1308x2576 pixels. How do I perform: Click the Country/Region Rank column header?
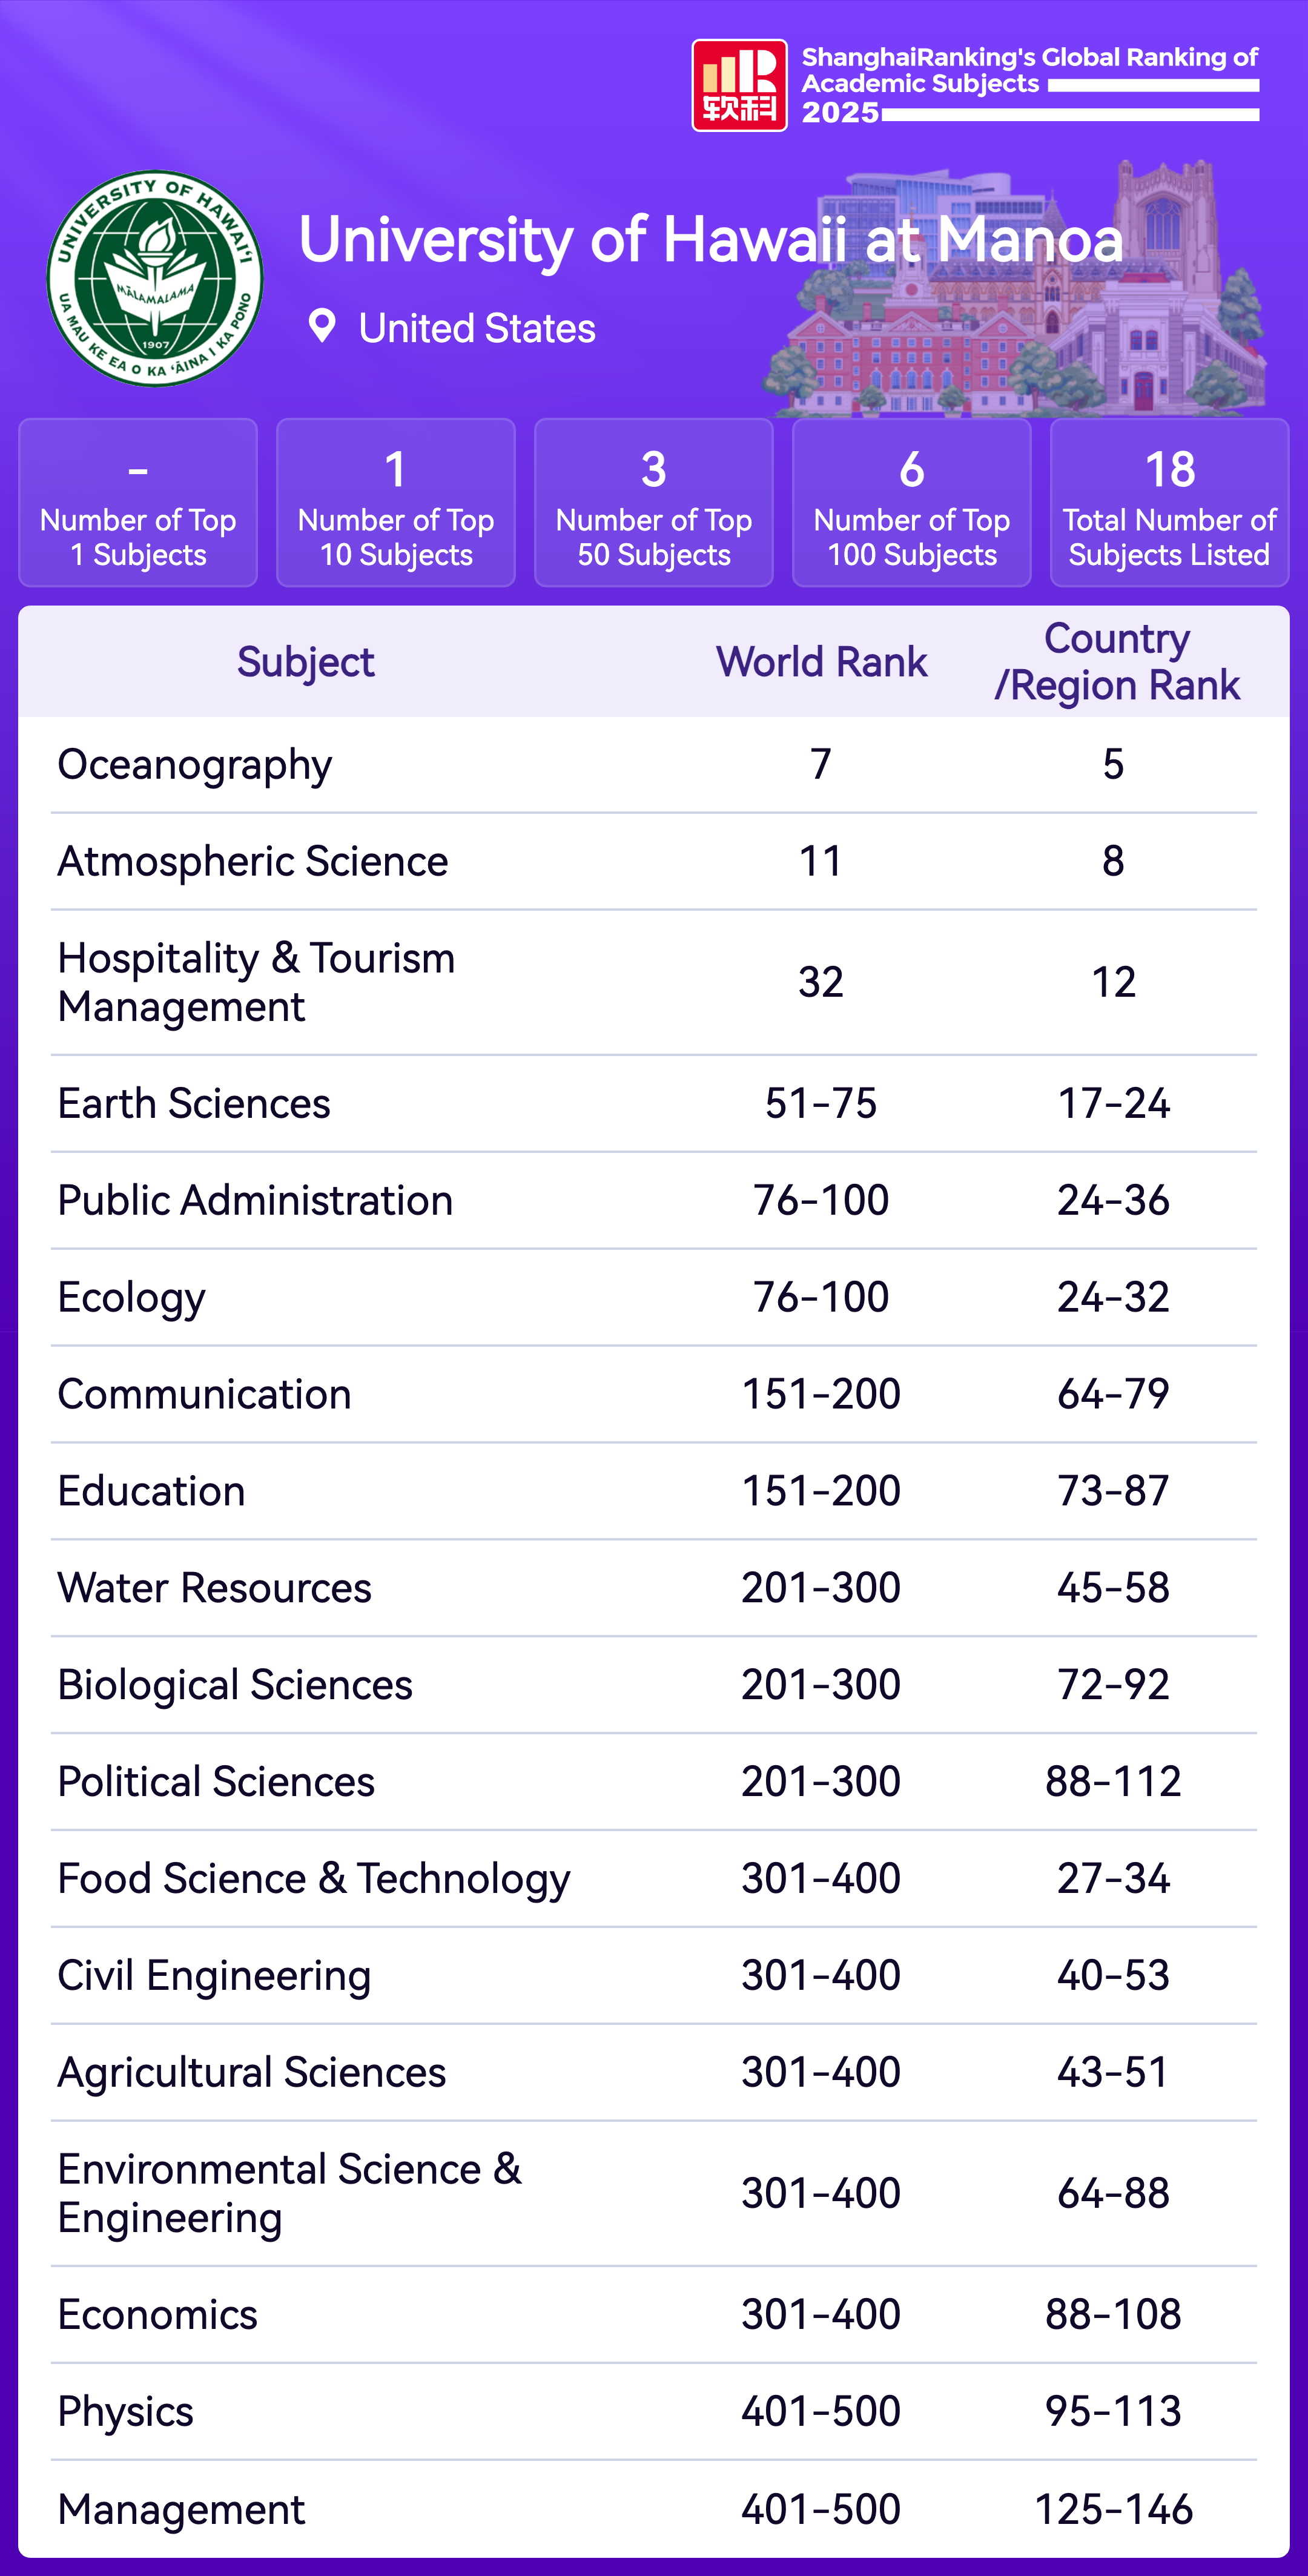(1116, 662)
